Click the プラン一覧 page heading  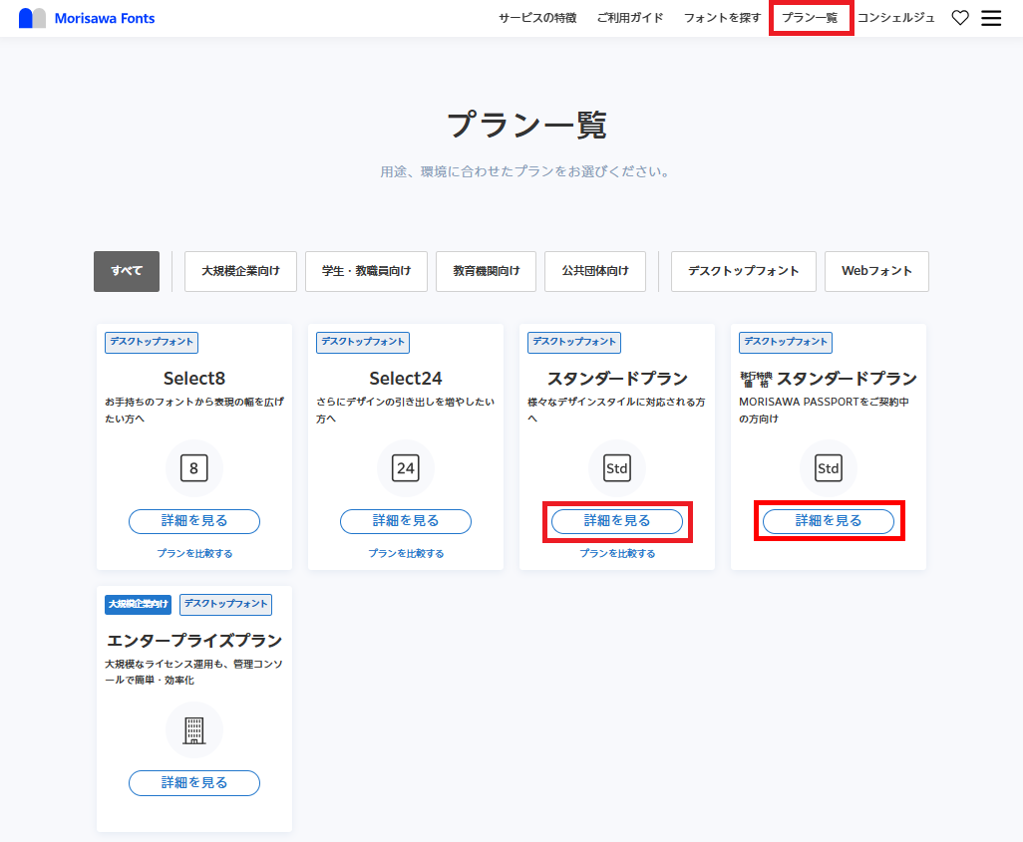(x=526, y=125)
